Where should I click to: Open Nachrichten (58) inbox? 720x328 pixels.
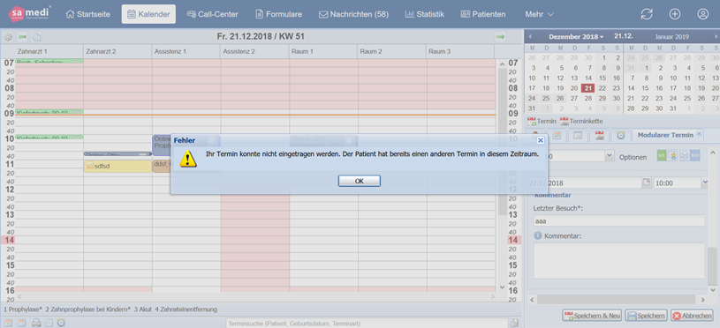click(x=353, y=14)
